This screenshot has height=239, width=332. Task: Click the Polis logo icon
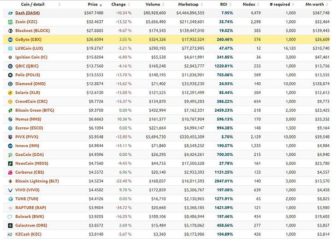(x=10, y=75)
